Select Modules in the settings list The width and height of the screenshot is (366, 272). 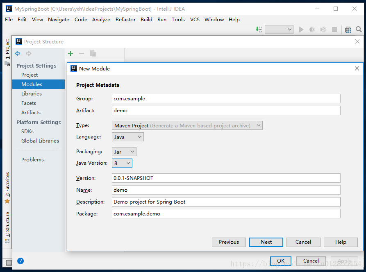[x=39, y=84]
